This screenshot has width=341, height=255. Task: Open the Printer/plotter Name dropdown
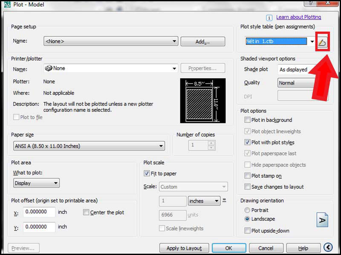pos(111,68)
